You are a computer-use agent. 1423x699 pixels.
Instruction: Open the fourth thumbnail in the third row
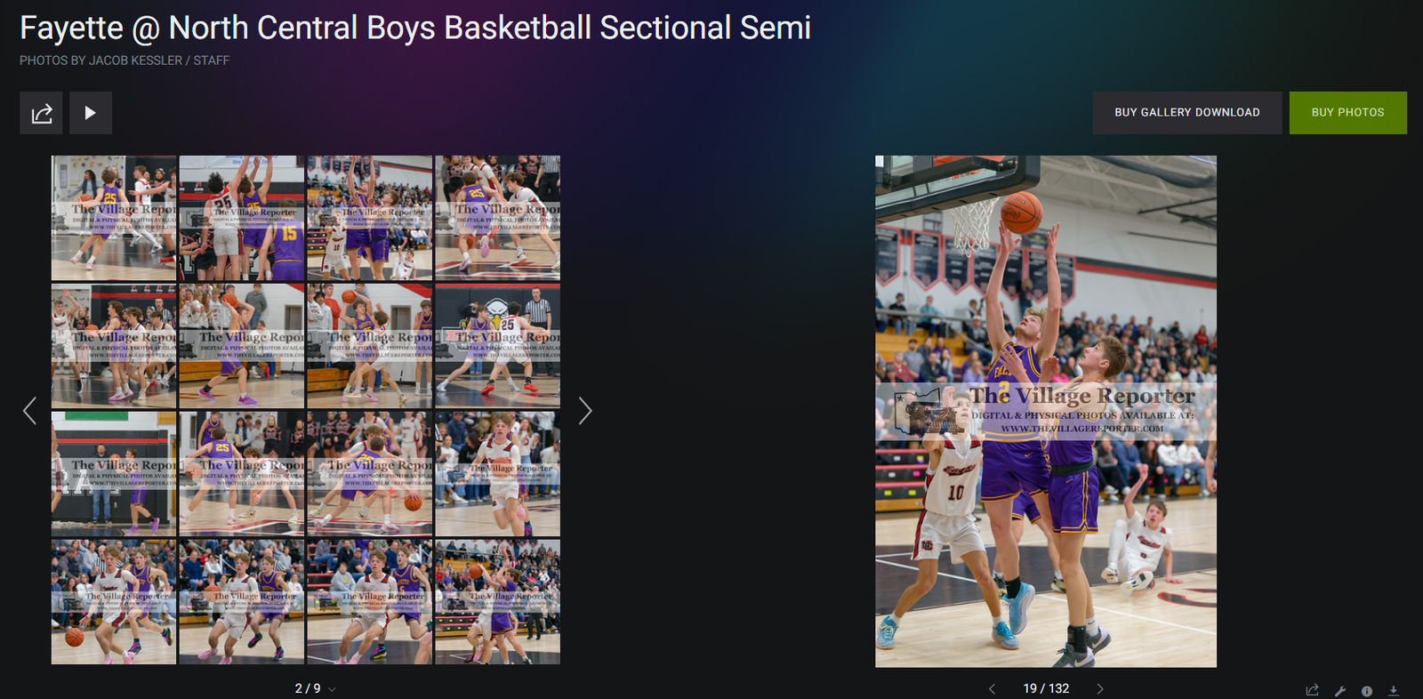498,474
